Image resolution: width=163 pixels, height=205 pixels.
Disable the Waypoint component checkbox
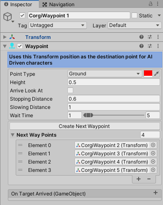pos(20,46)
